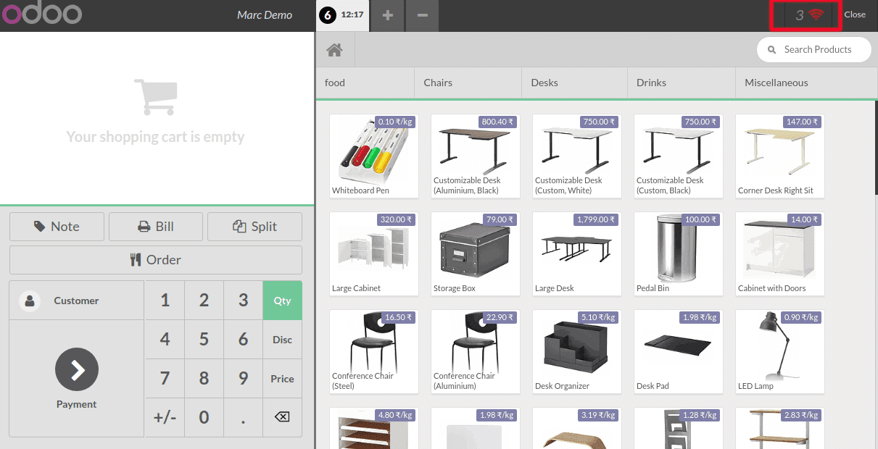This screenshot has height=449, width=878.
Task: Add Desk Pad to the cart
Action: coord(679,351)
